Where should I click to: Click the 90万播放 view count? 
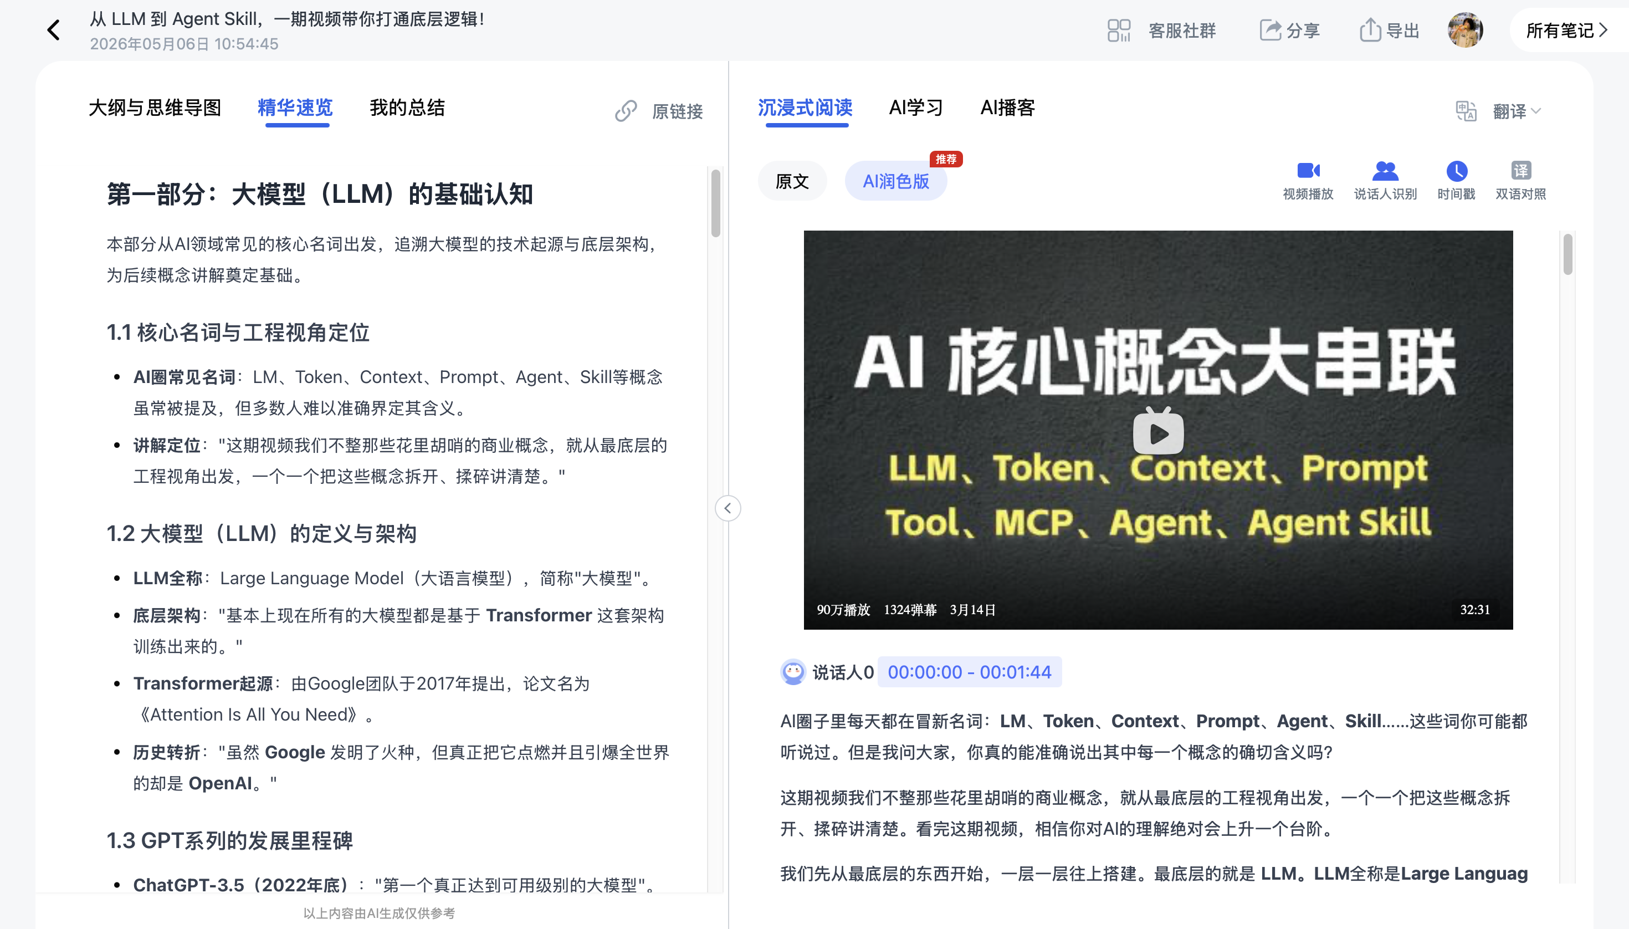coord(843,609)
